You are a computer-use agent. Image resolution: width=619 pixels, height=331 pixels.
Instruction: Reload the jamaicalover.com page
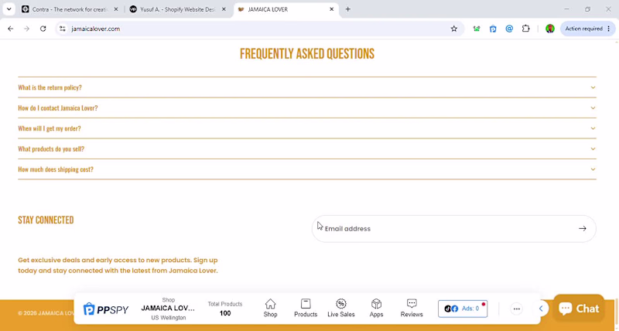pyautogui.click(x=43, y=29)
